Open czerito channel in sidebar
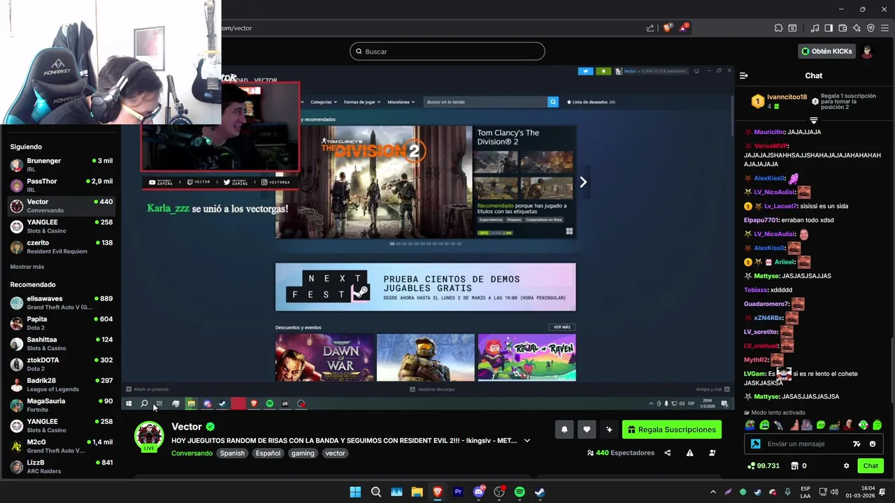 [x=61, y=247]
